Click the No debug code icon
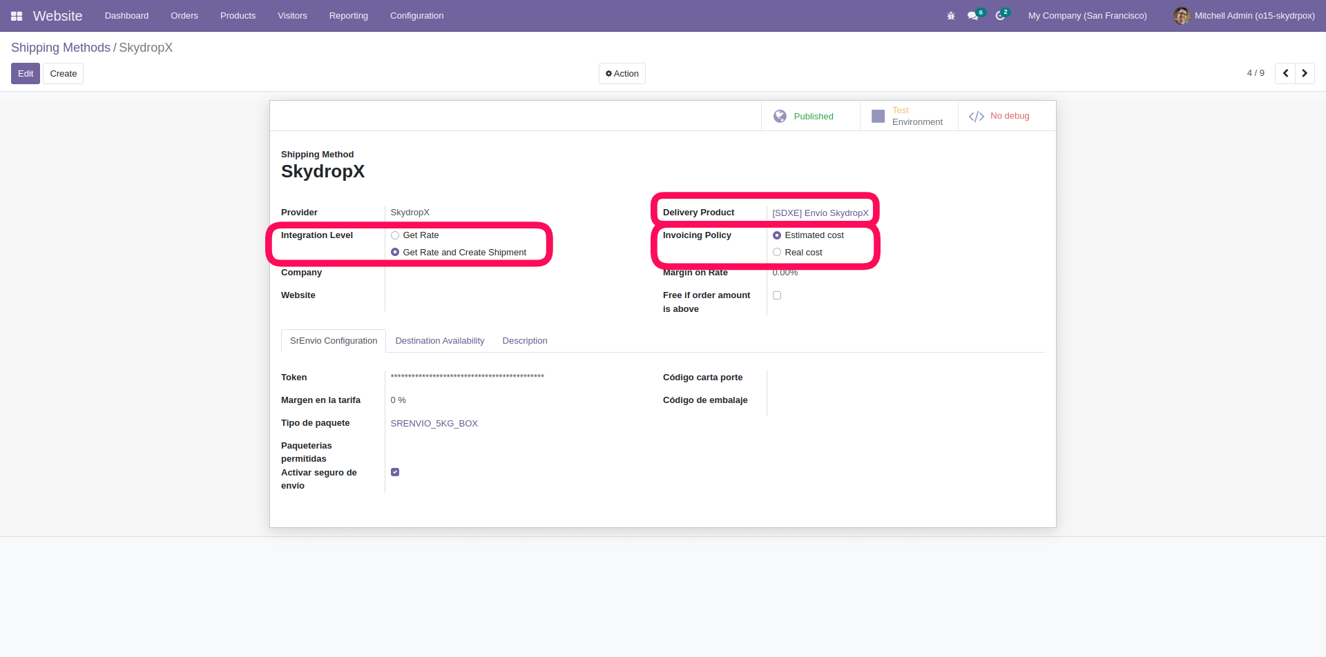Viewport: 1326px width, 657px height. (976, 116)
